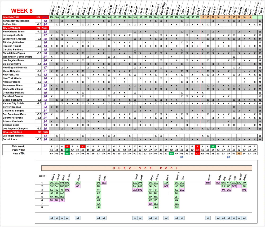Toggle Steve D's Washington Commanders pick
The height and width of the screenshot is (227, 265).
coord(51,57)
